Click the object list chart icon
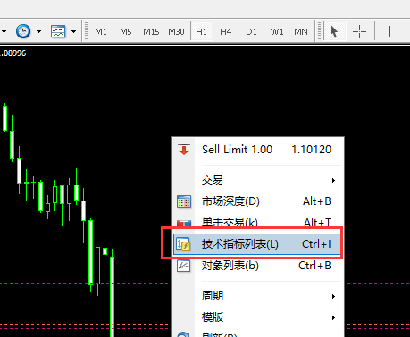This screenshot has height=337, width=410. [184, 266]
